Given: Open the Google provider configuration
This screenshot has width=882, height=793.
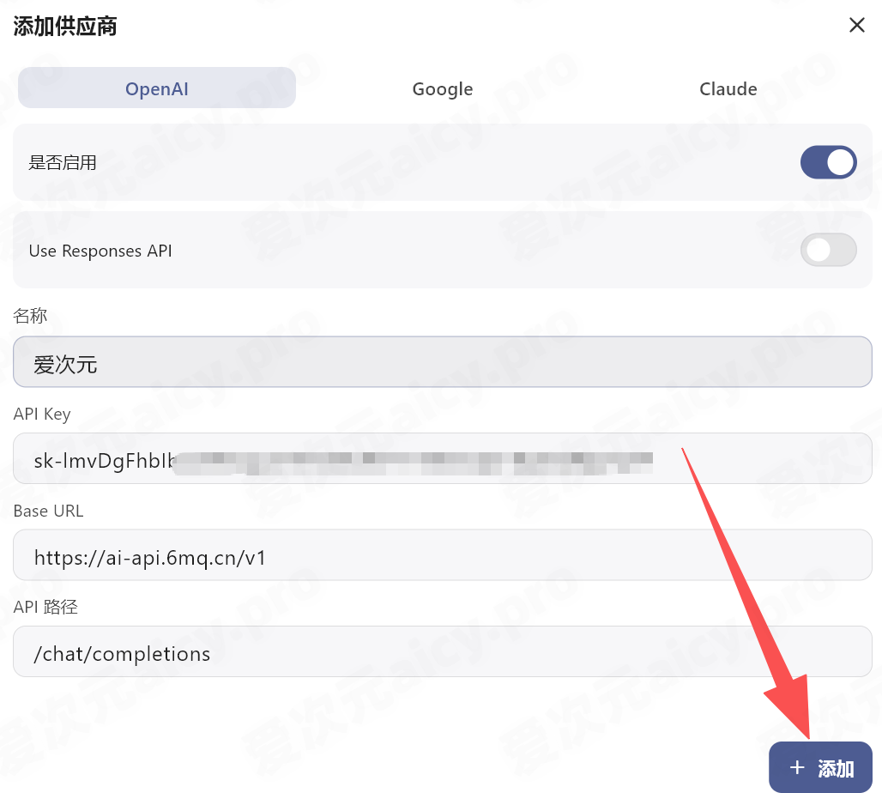Looking at the screenshot, I should point(442,88).
